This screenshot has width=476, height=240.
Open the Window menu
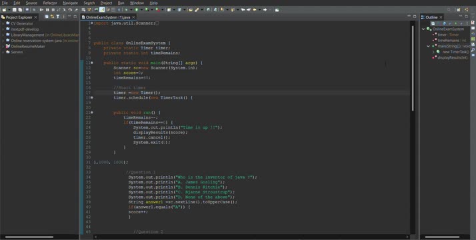(x=137, y=3)
